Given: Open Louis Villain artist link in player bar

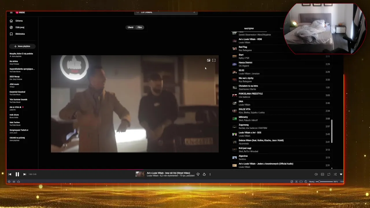Looking at the screenshot, I should point(153,176).
